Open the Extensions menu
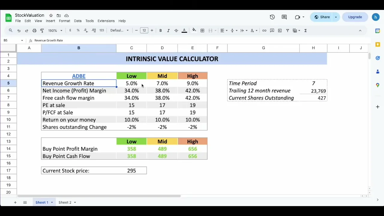 (106, 21)
